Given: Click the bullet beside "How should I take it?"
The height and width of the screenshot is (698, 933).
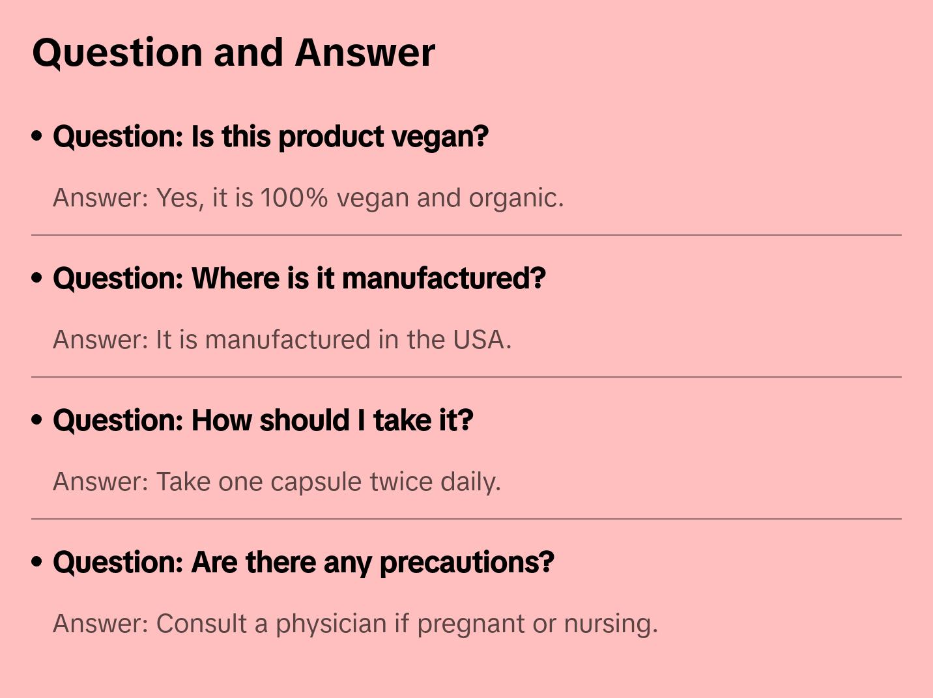Looking at the screenshot, I should [x=37, y=421].
